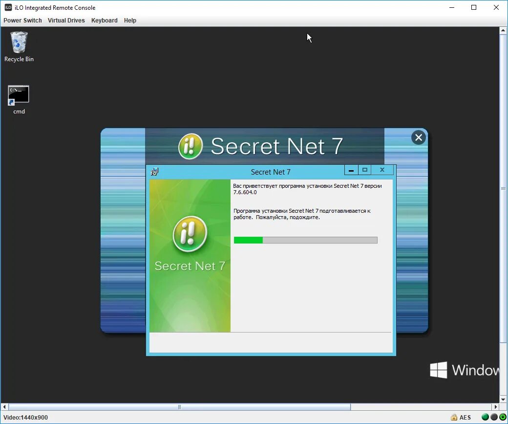Click the scroll down arrow
The width and height of the screenshot is (508, 424).
pyautogui.click(x=503, y=400)
